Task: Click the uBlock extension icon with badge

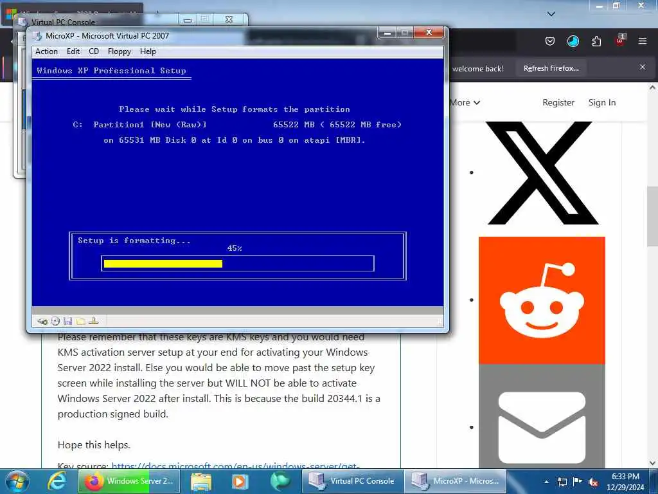Action: [x=620, y=40]
